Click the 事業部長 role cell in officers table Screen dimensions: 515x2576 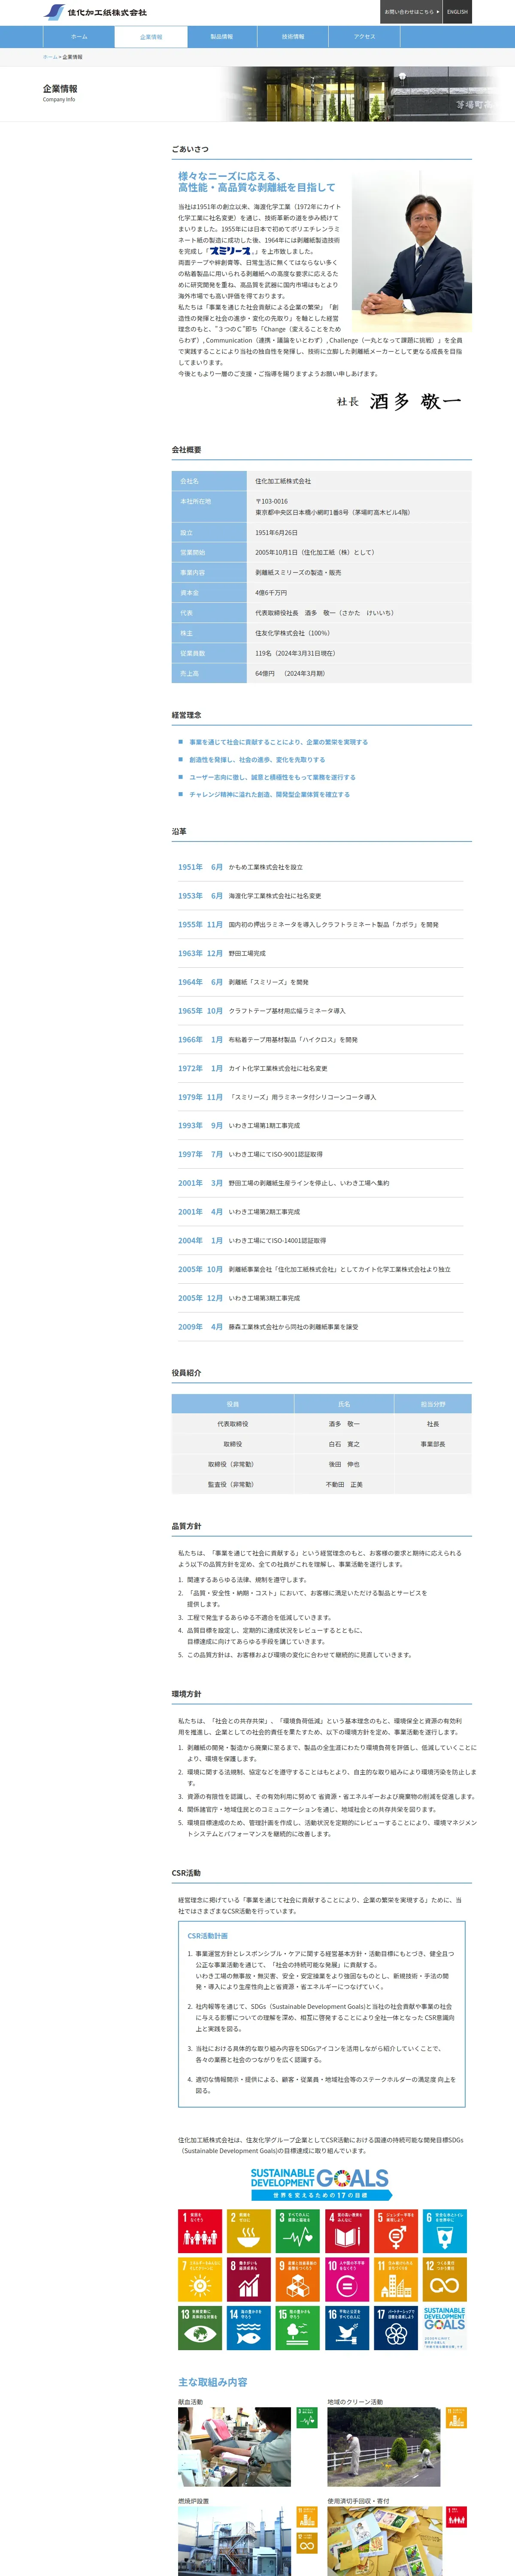[433, 1444]
